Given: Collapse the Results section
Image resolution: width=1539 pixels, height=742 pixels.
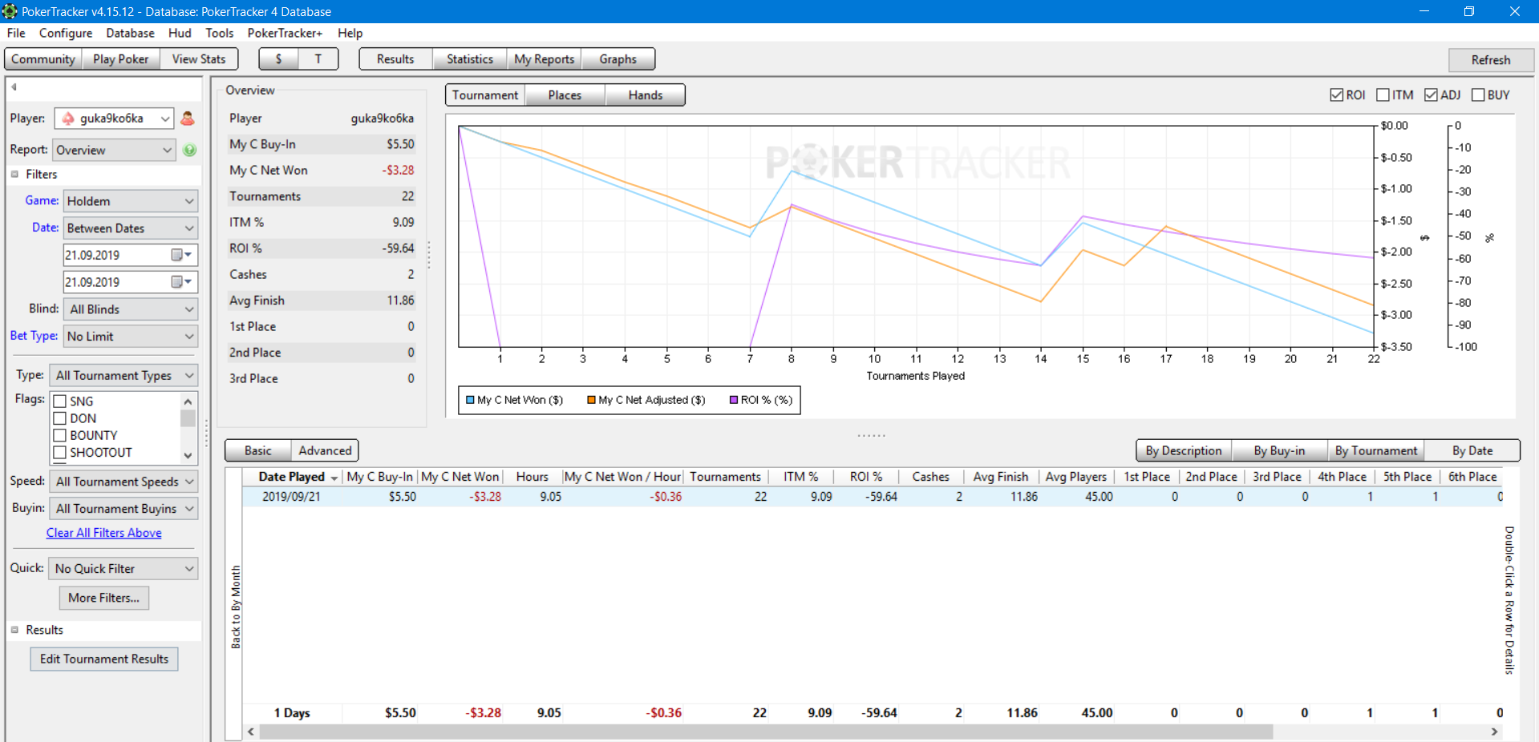Looking at the screenshot, I should (14, 630).
